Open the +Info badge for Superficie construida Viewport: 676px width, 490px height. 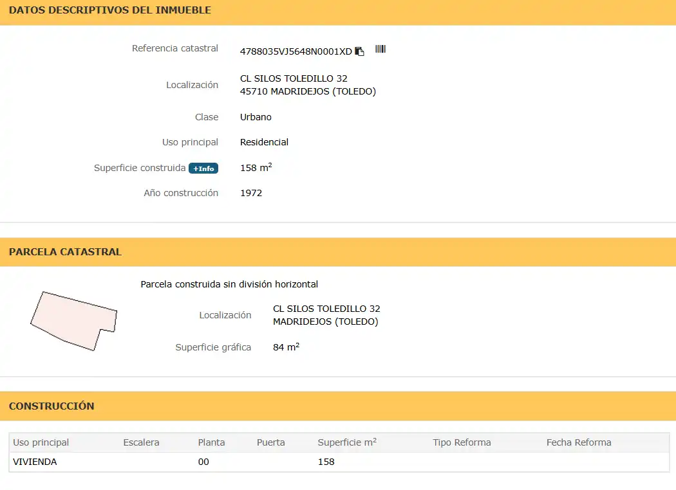tap(203, 168)
